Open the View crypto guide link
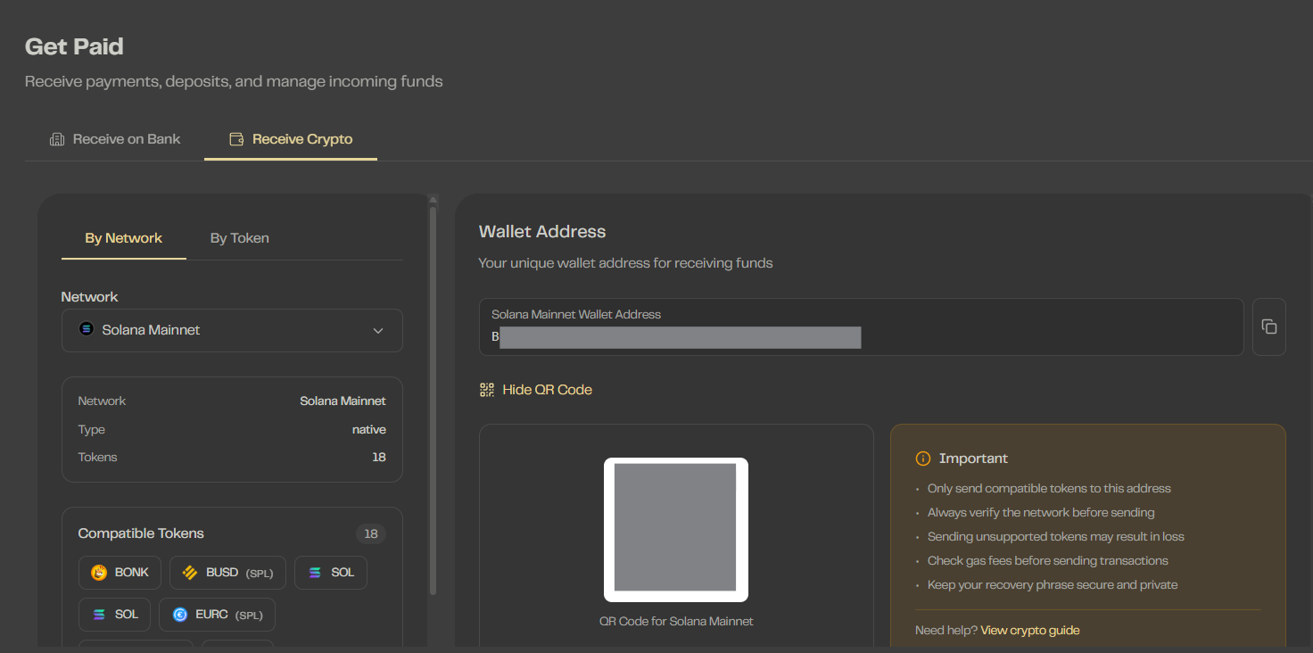The image size is (1313, 653). coord(1030,631)
